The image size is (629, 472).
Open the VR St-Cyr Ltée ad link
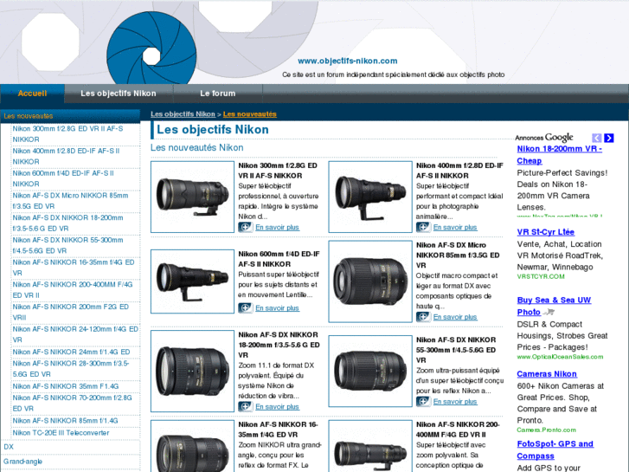[546, 232]
